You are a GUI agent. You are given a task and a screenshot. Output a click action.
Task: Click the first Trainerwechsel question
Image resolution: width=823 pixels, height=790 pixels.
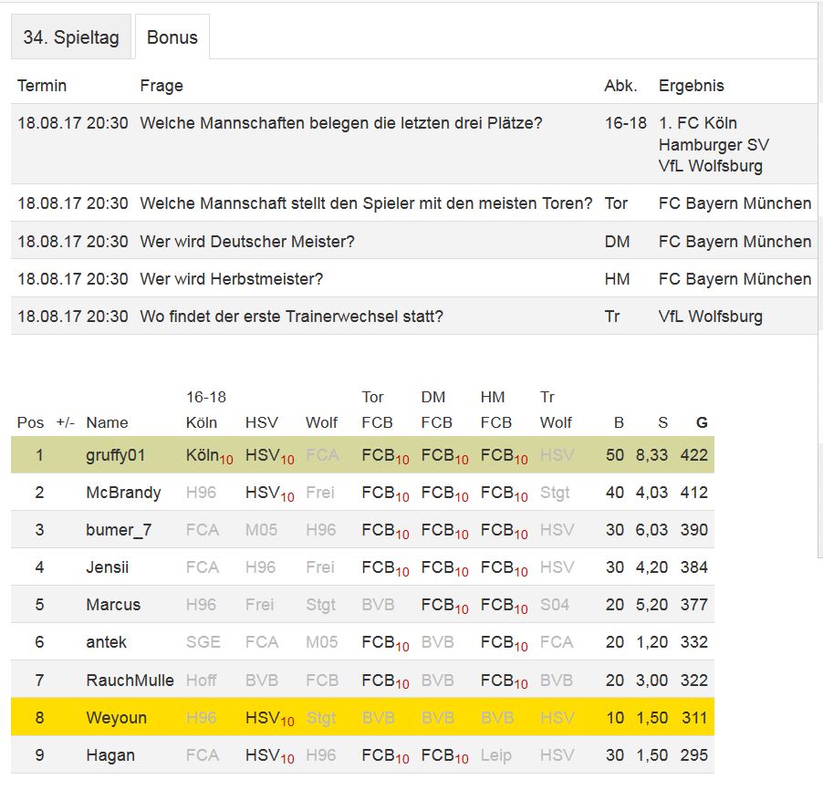(292, 317)
